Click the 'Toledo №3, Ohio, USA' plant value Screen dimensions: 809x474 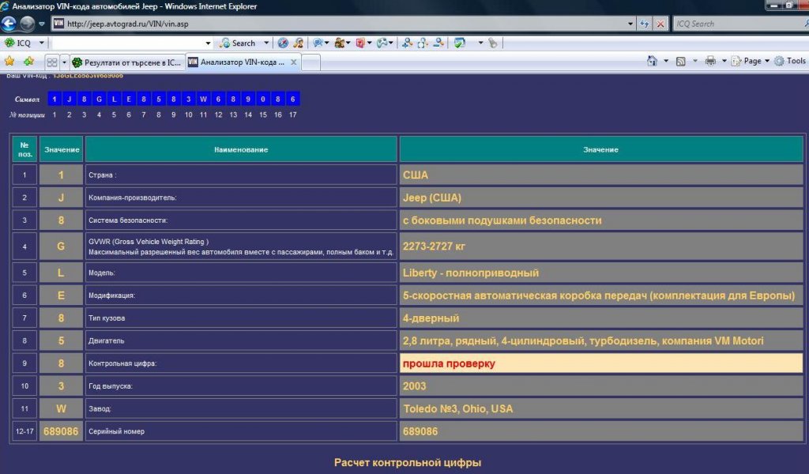point(458,409)
